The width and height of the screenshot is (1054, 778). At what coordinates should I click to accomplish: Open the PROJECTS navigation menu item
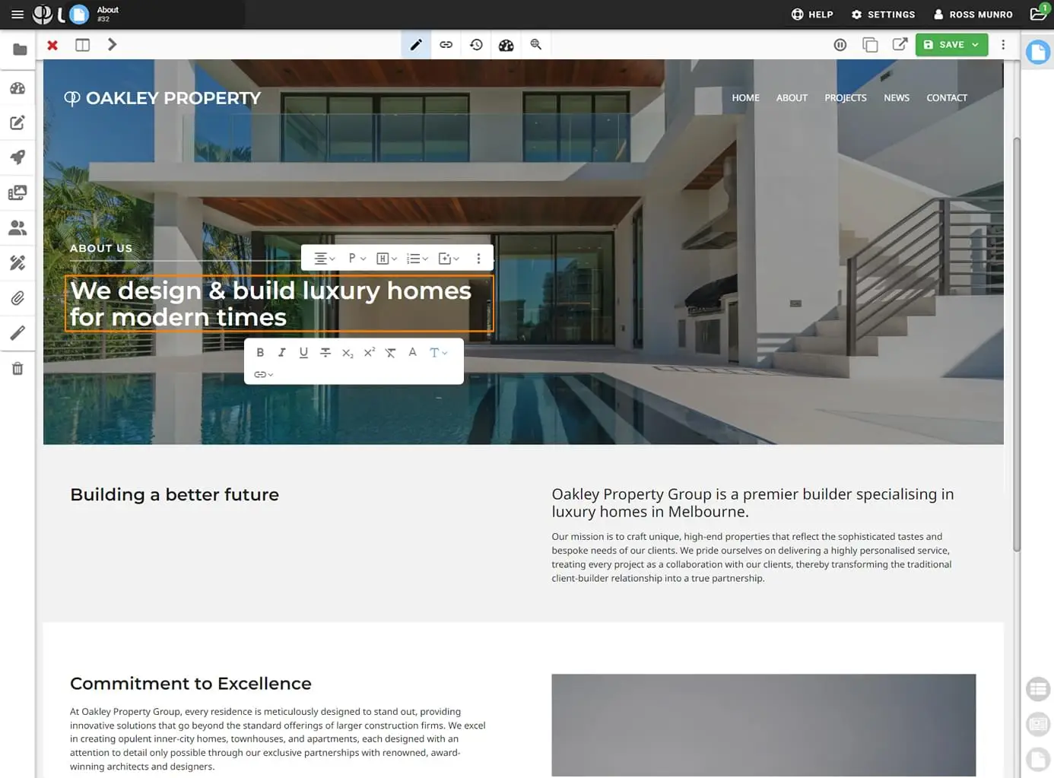coord(845,98)
